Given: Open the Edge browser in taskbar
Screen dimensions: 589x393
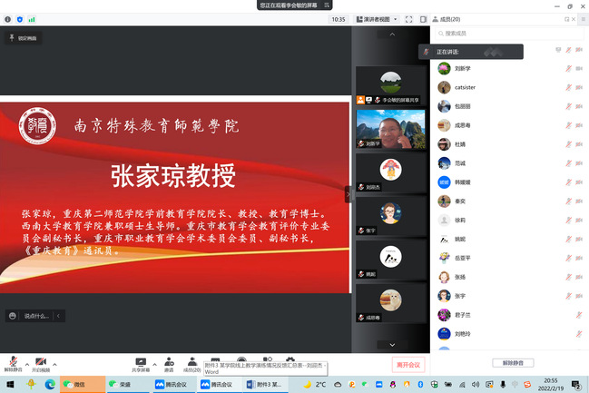Looking at the screenshot, I should (50, 385).
